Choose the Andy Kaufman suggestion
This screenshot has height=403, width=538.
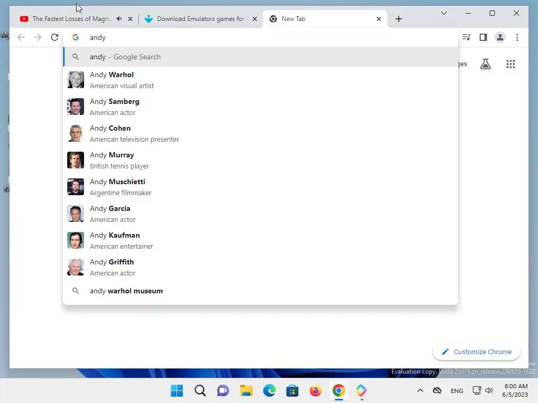point(261,240)
